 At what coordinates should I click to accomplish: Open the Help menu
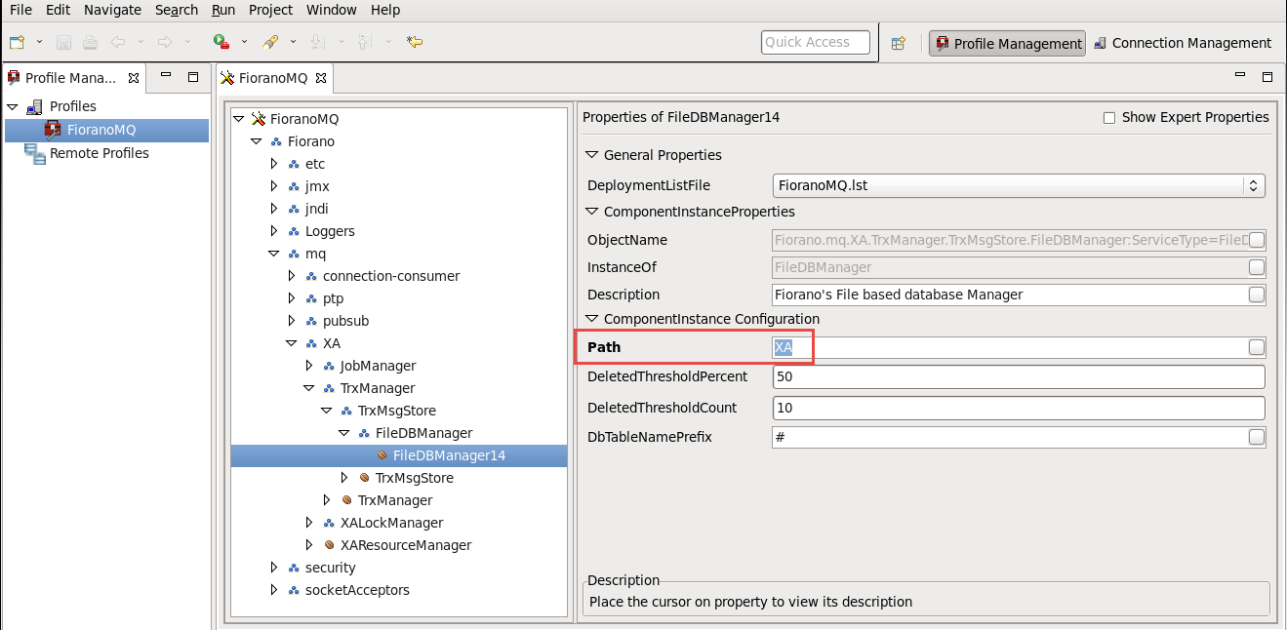385,10
